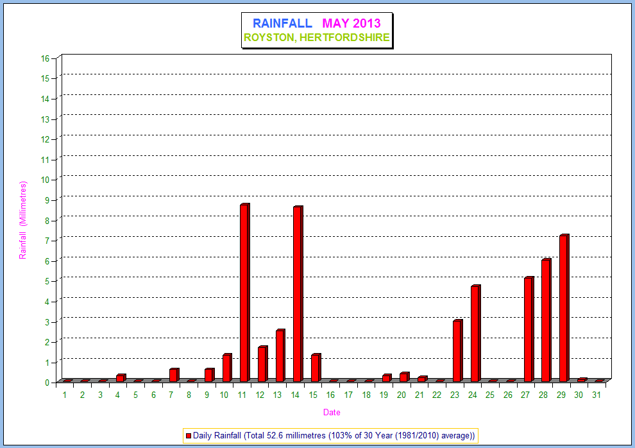Click the red Daily Rainfall legend swatch

pos(189,436)
